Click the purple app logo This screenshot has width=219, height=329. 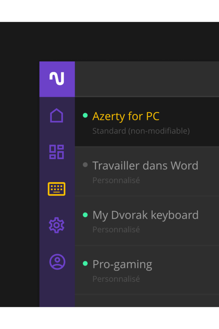click(x=57, y=79)
